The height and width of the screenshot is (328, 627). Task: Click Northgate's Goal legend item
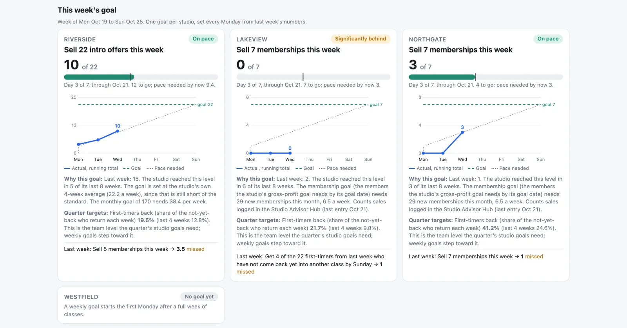pyautogui.click(x=477, y=169)
